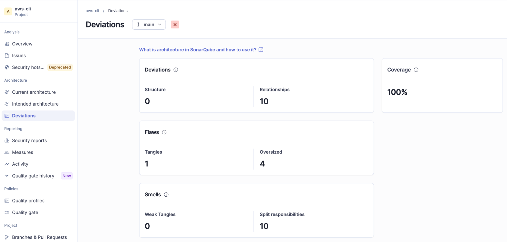Click the aws-cli project name in sidebar
507x242 pixels.
[x=23, y=9]
